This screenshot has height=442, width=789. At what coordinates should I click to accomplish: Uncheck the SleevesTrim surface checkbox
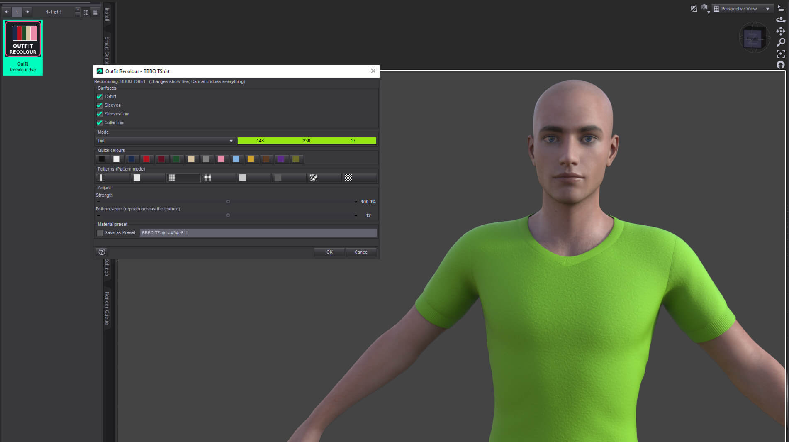[x=100, y=114]
